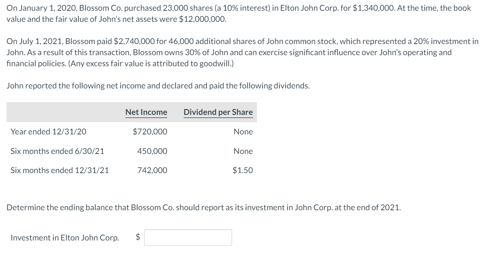Select the Net Income column header

146,112
